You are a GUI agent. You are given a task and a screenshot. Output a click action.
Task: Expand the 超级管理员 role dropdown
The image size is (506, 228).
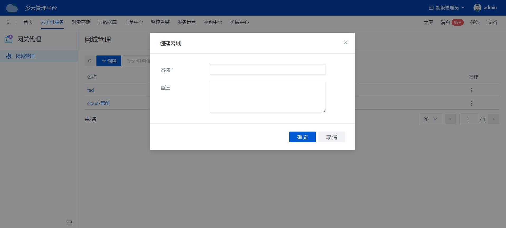click(447, 8)
